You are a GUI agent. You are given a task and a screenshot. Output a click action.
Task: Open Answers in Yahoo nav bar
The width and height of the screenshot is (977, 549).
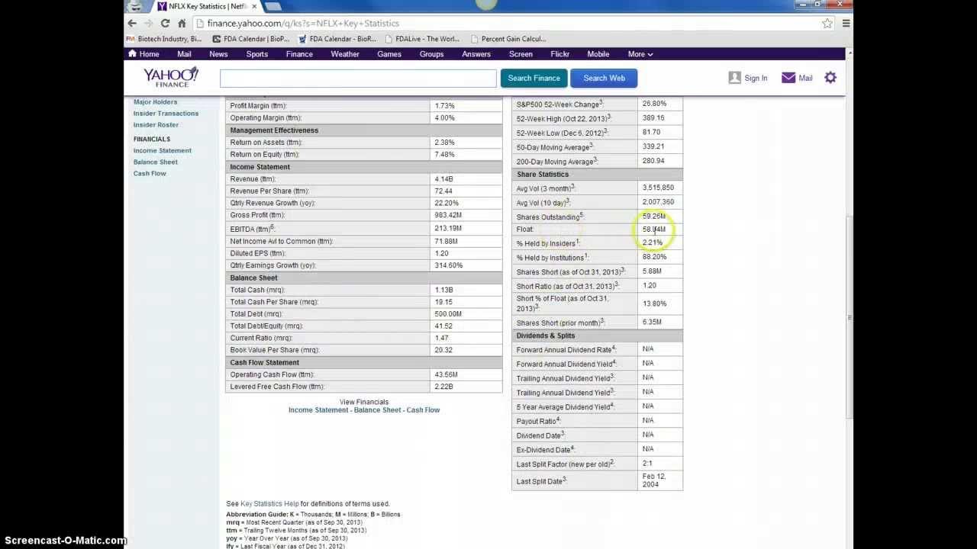476,54
